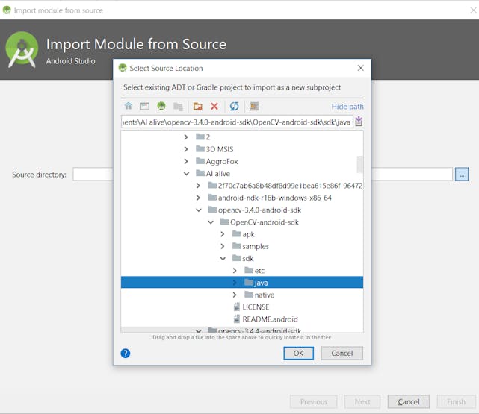Select the sdk folder

point(248,259)
